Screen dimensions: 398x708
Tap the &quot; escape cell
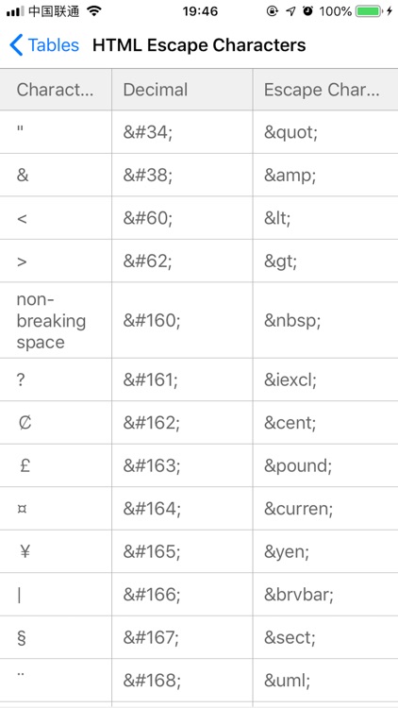[x=325, y=132]
